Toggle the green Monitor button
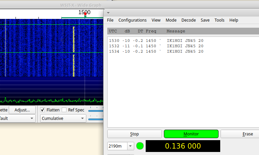Viewport: 259px width, 155px height. [x=191, y=134]
